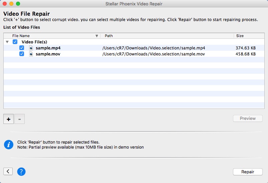
Task: Uncheck the Video File(s) group checkbox
Action: pyautogui.click(x=15, y=42)
